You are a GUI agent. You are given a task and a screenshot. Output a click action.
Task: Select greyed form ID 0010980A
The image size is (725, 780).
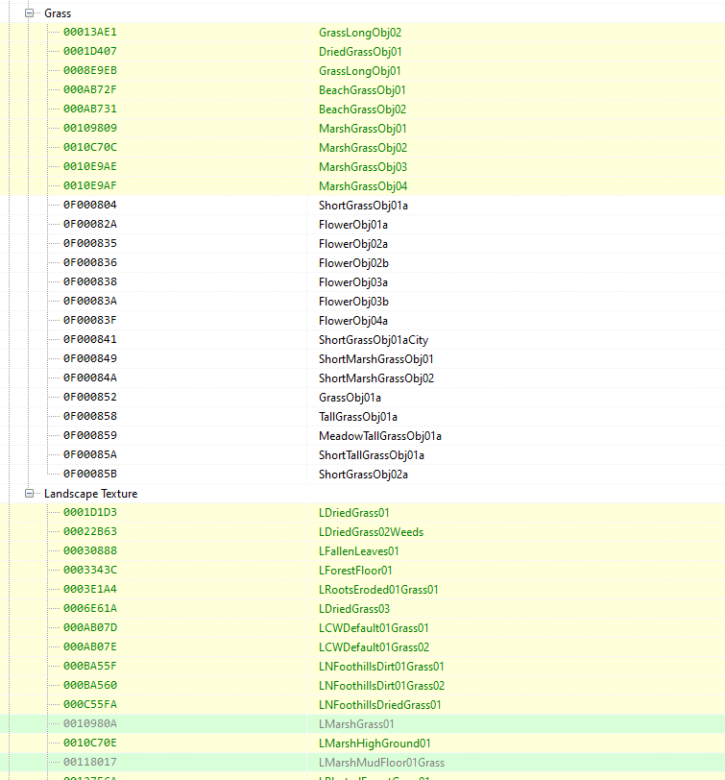point(90,723)
